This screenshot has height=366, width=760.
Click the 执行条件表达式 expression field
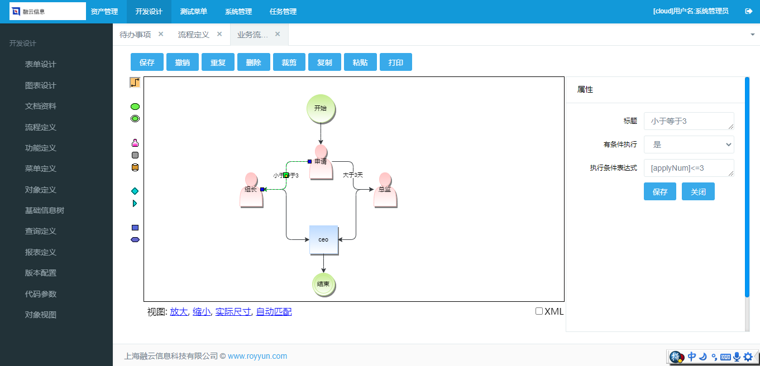pos(689,168)
